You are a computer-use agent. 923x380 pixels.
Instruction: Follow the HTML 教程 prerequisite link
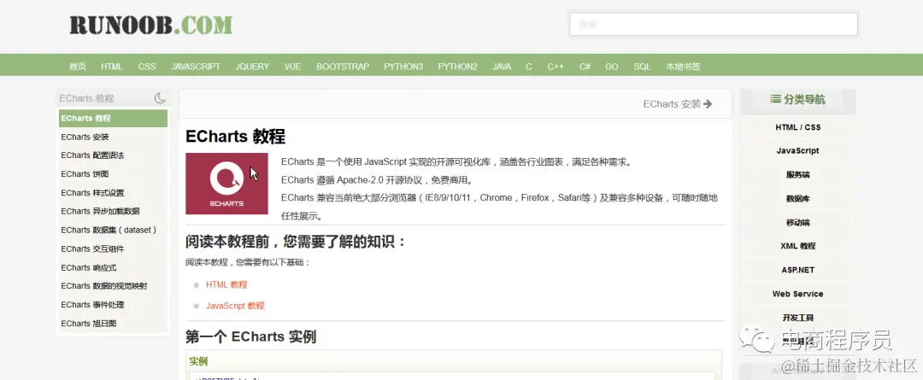[226, 284]
